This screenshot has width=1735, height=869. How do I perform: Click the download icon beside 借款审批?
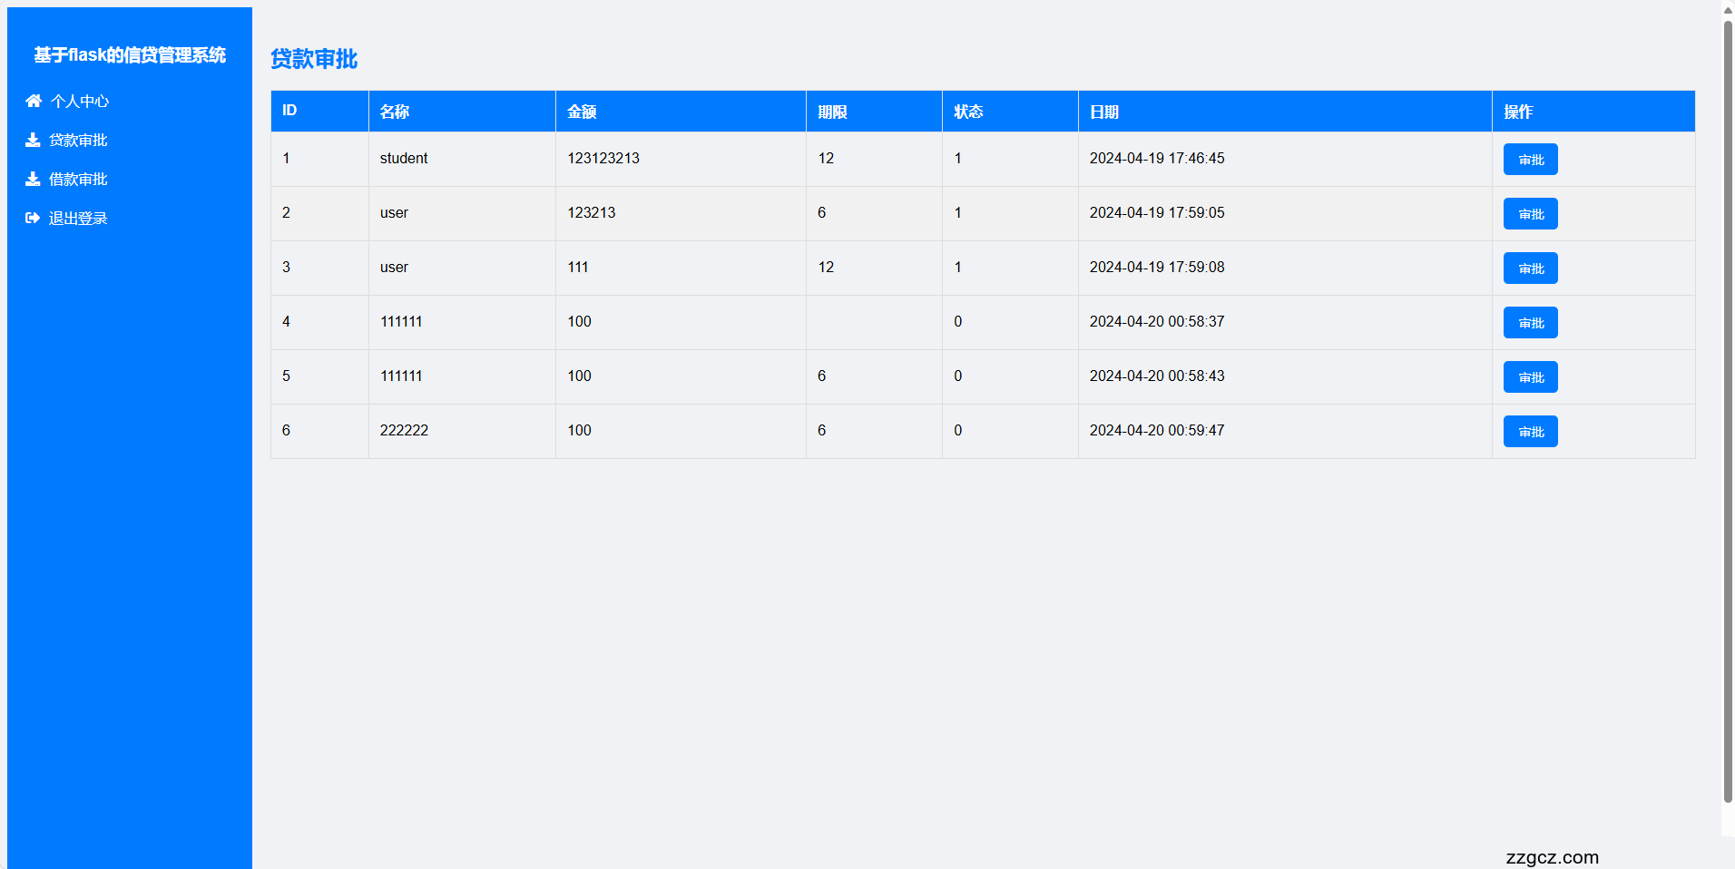coord(33,179)
